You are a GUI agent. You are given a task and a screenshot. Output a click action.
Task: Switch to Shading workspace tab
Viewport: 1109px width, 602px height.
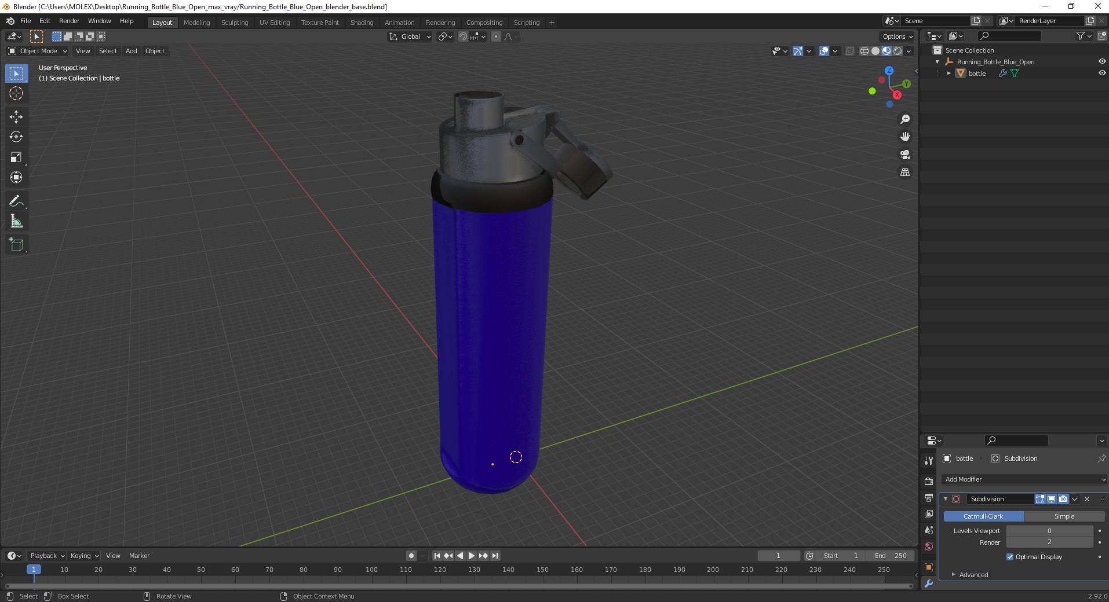(362, 23)
